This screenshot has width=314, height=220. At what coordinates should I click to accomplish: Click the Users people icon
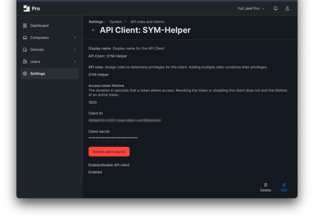[x=25, y=62]
